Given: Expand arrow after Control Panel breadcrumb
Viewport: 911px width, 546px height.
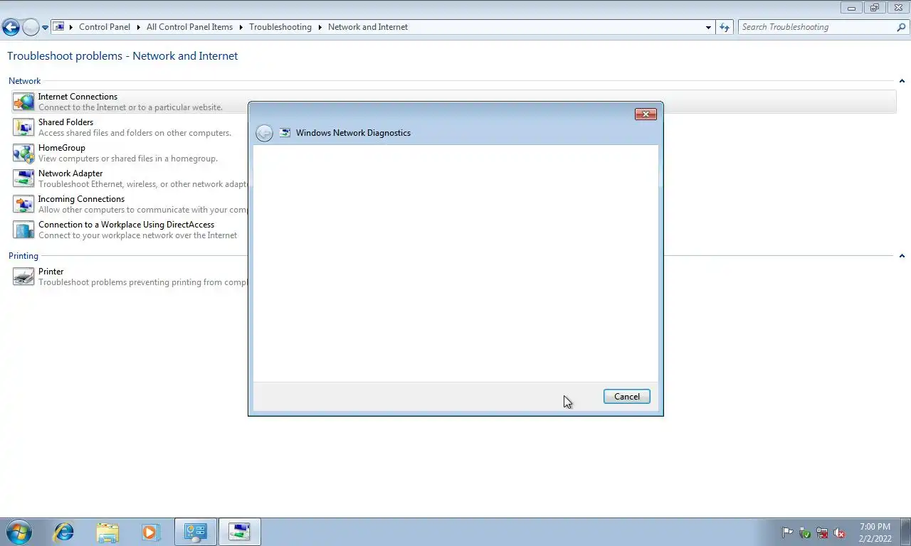Looking at the screenshot, I should pyautogui.click(x=139, y=27).
